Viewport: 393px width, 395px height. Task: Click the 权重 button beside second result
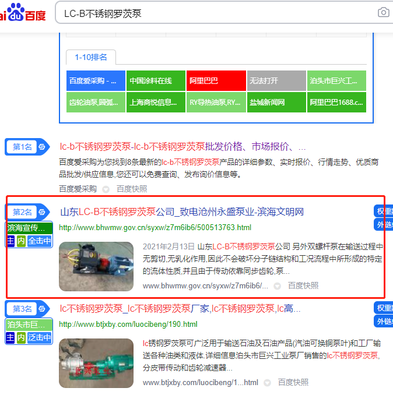[384, 211]
